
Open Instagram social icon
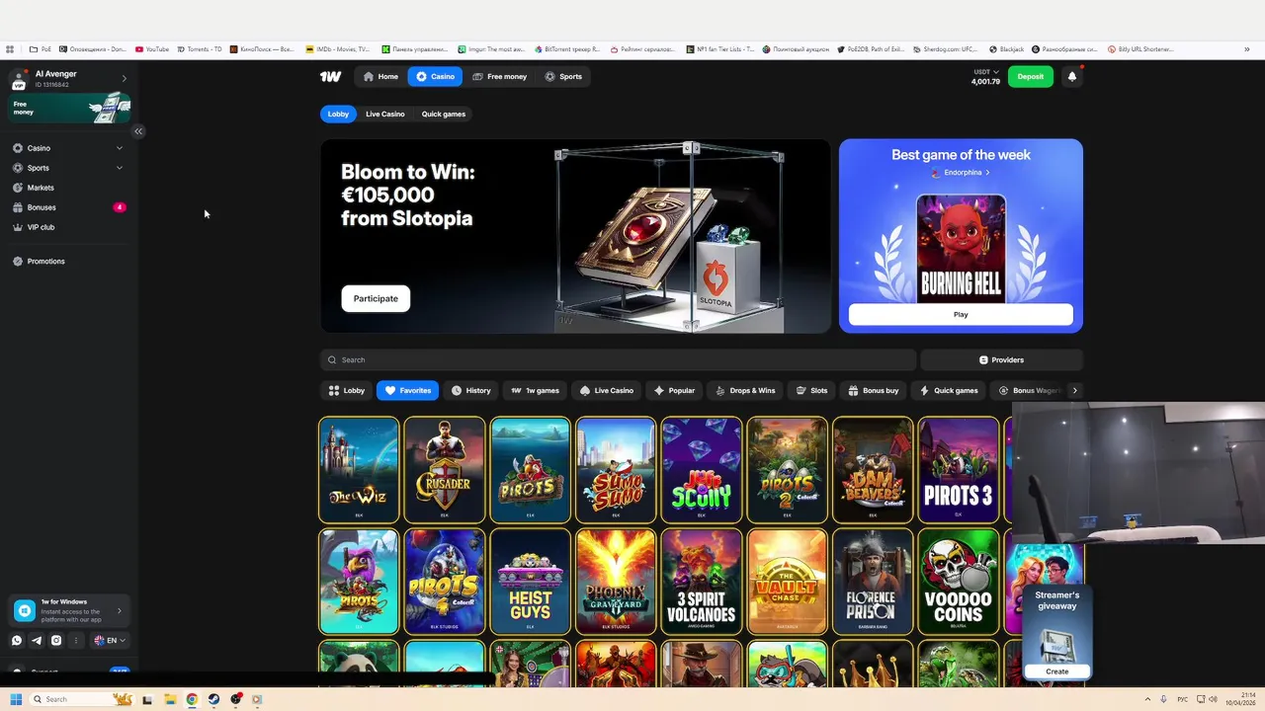click(x=56, y=640)
